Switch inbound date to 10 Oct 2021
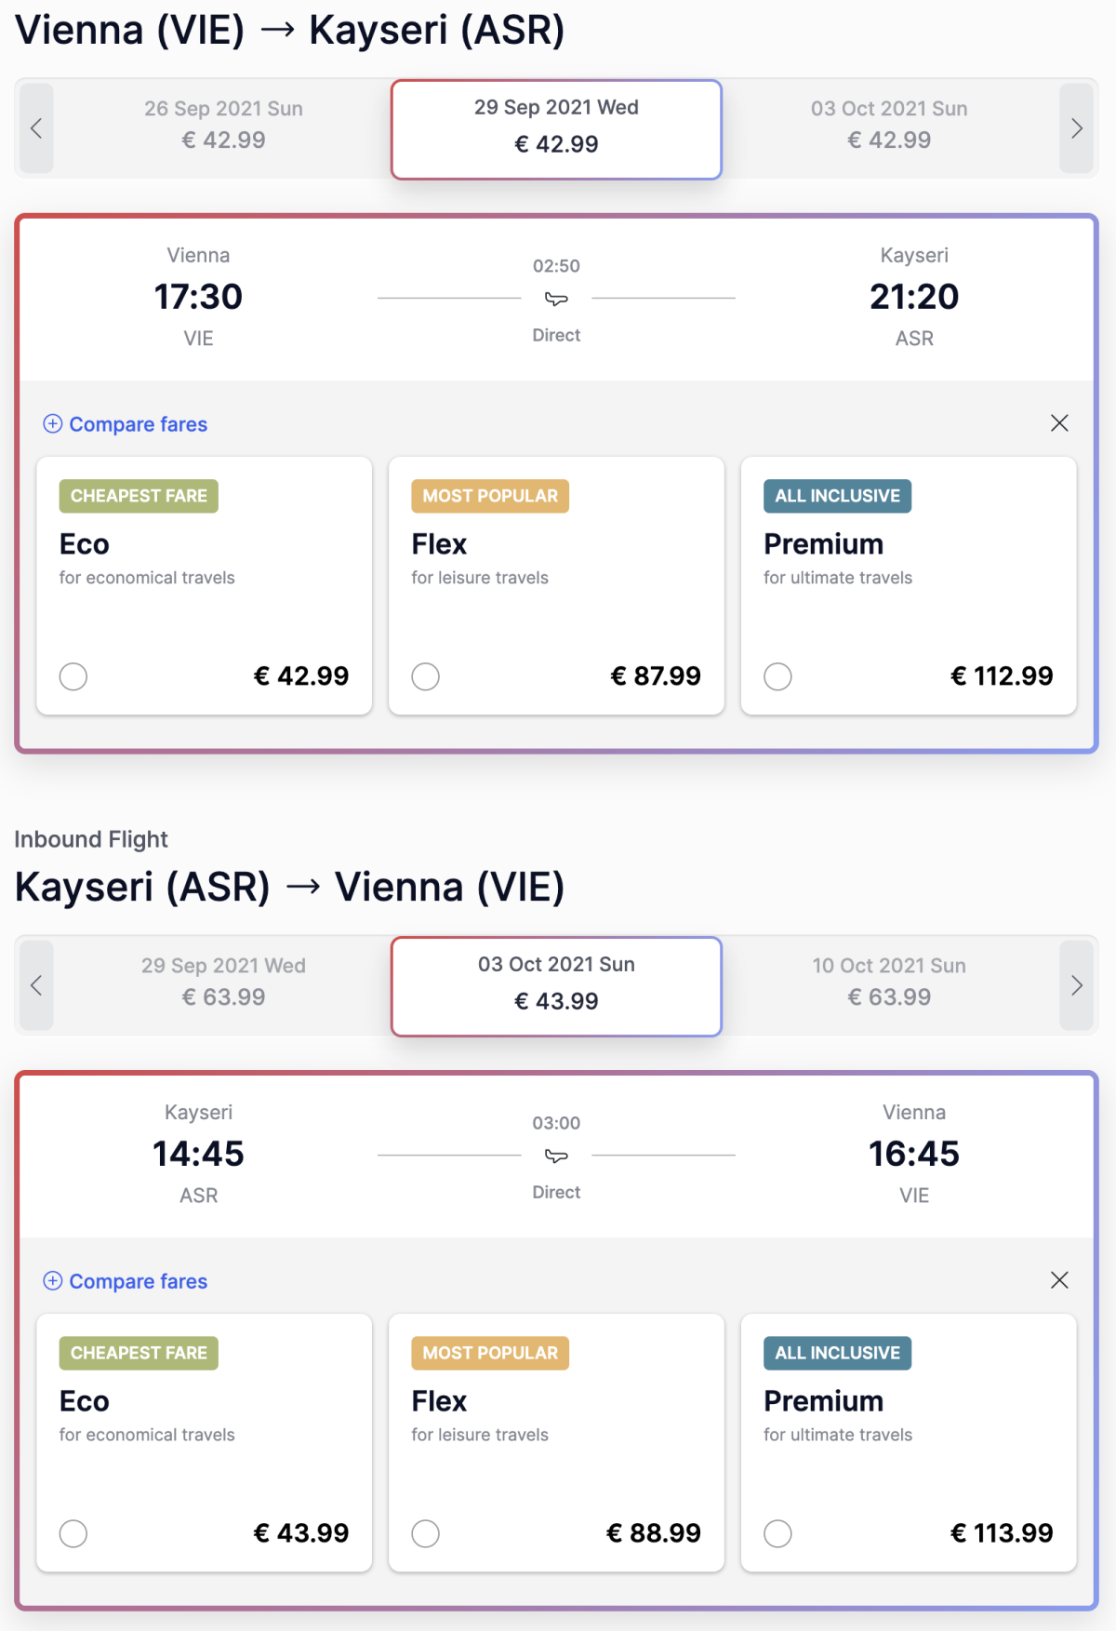 (x=889, y=982)
